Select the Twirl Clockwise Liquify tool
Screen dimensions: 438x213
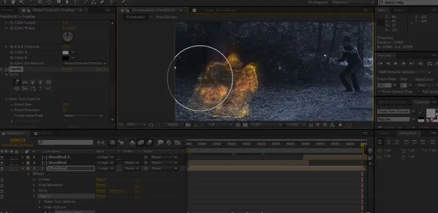[x=33, y=82]
